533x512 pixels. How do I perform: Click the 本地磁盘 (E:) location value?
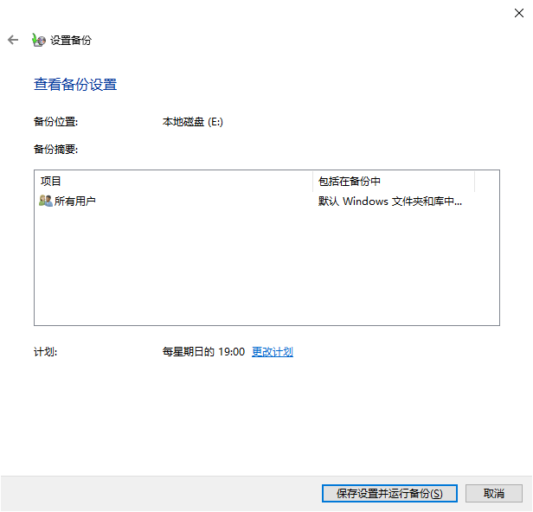(193, 122)
